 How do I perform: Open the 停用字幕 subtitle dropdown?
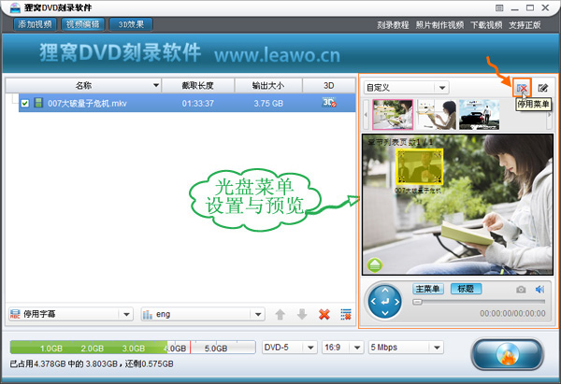pyautogui.click(x=70, y=314)
